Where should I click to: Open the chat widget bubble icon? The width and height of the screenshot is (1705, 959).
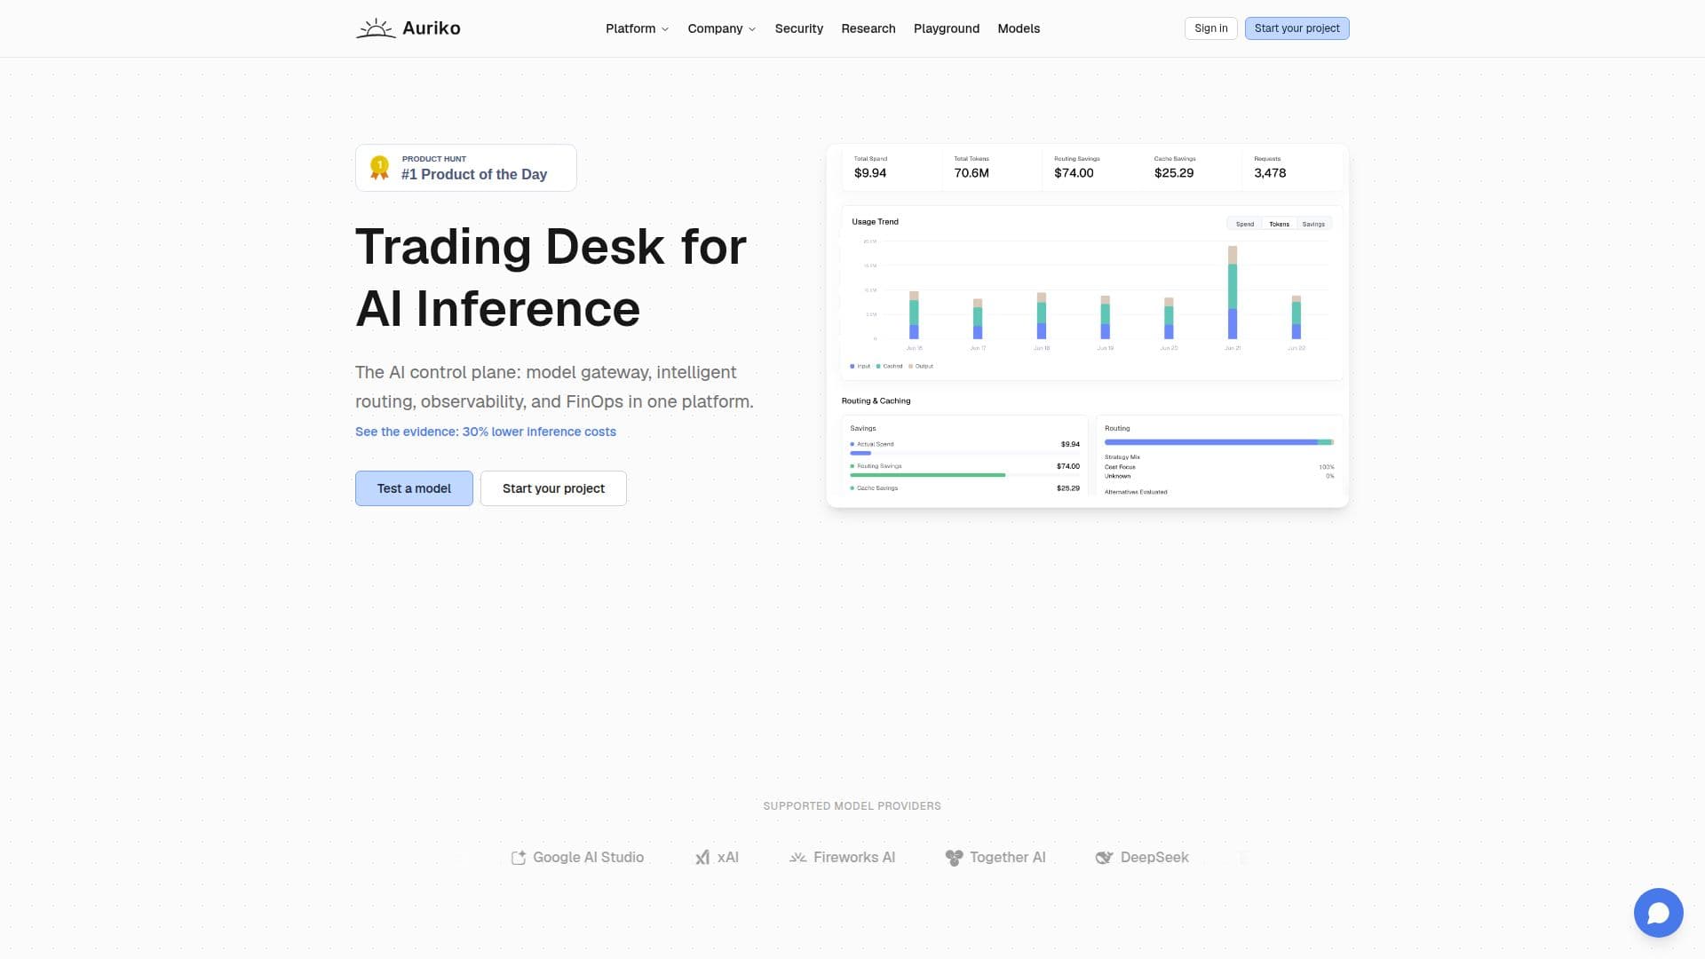(1658, 913)
